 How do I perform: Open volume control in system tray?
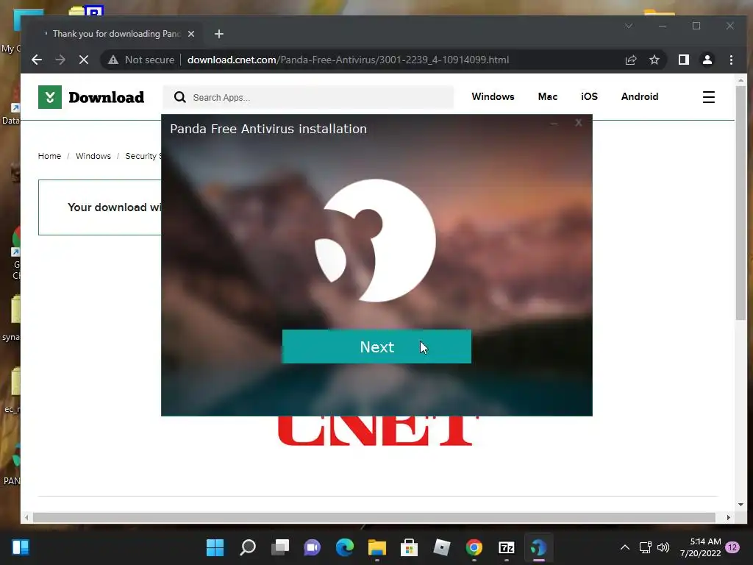coord(663,547)
